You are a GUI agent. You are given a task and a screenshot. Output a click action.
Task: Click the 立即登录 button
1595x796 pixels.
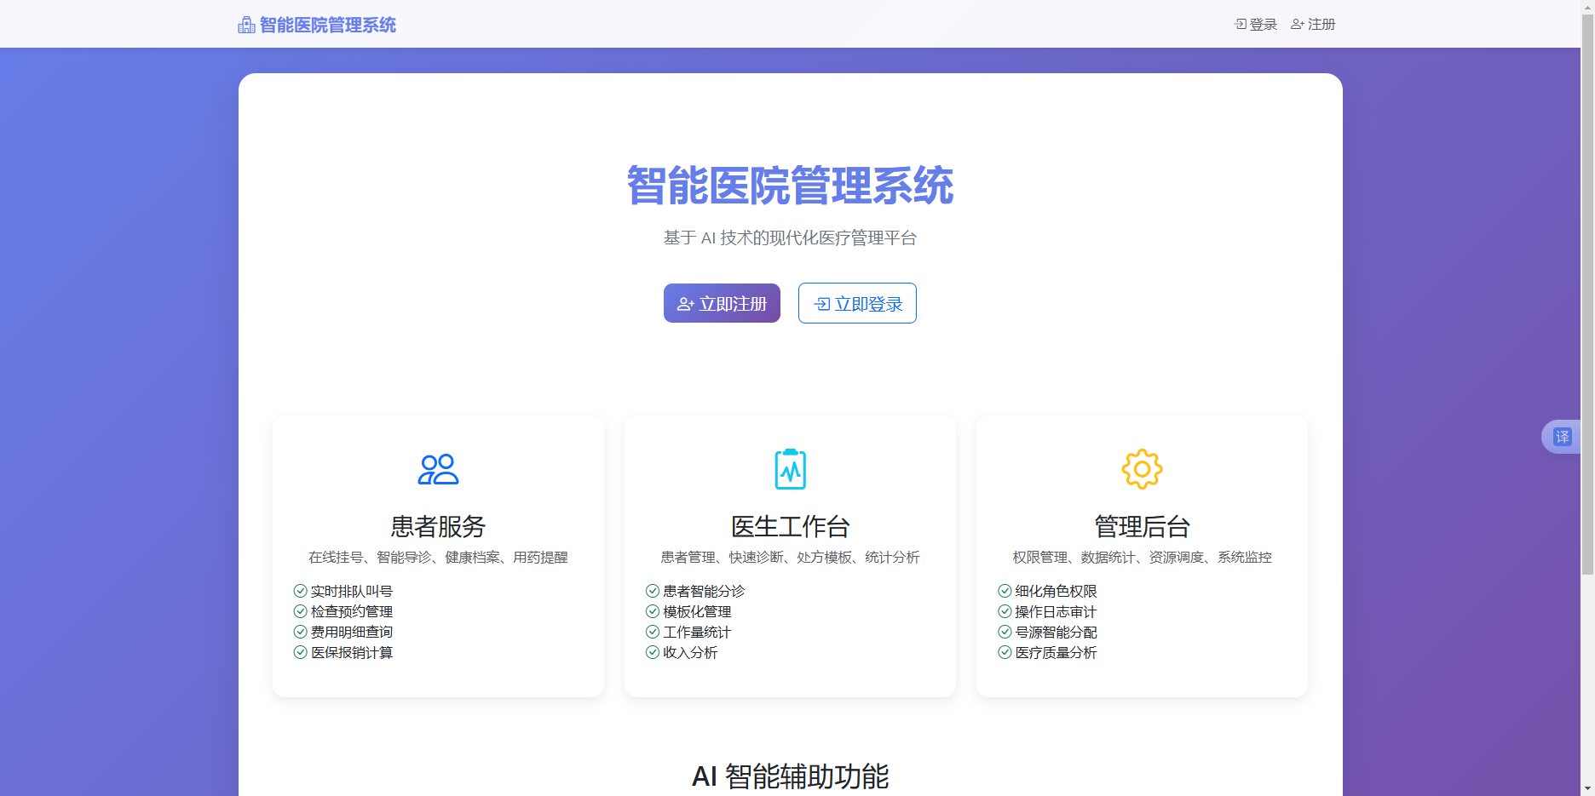pyautogui.click(x=856, y=303)
